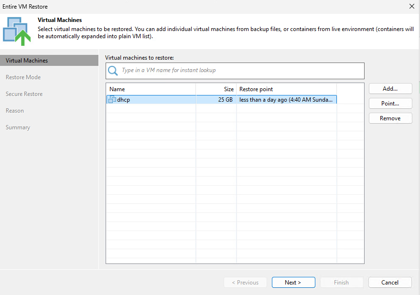420x295 pixels.
Task: Select the Virtual Machines step
Action: point(26,60)
